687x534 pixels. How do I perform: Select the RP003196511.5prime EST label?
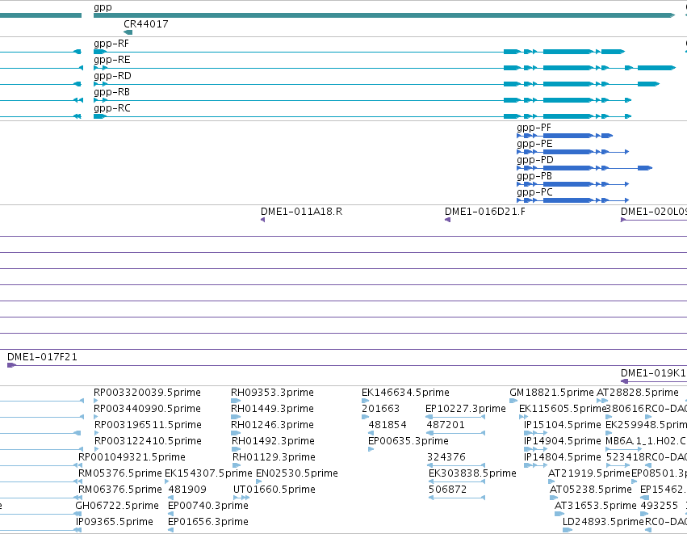click(148, 425)
